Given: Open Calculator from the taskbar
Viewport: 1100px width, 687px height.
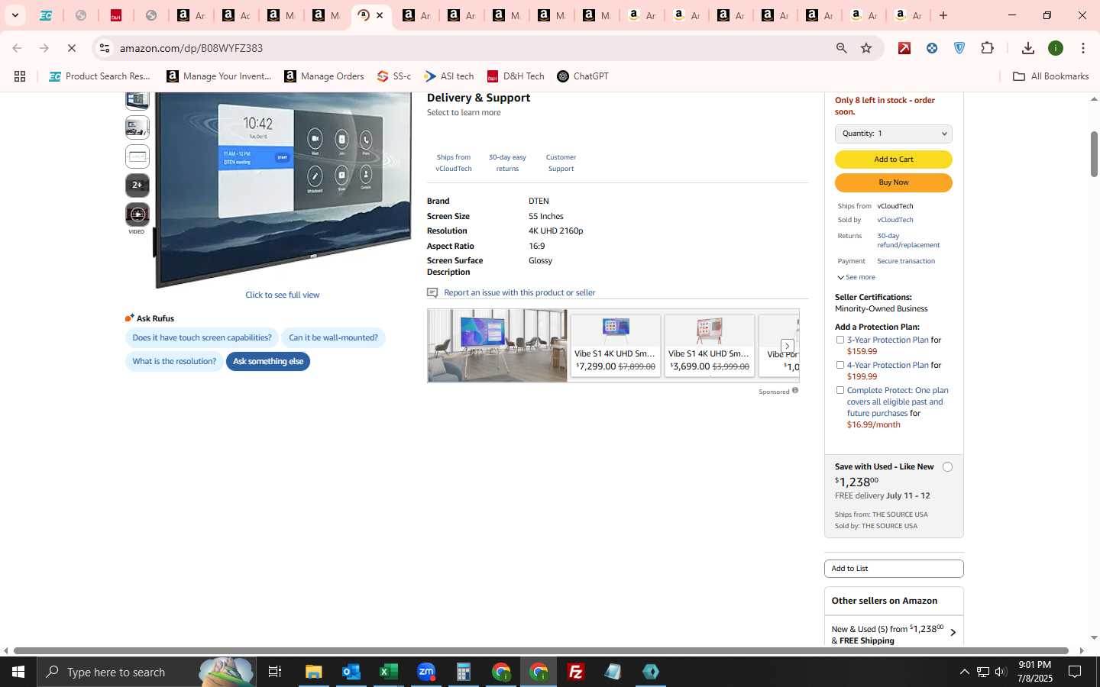Looking at the screenshot, I should 463,672.
